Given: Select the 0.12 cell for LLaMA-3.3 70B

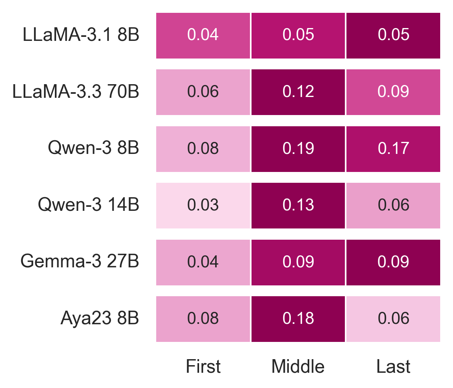Looking at the screenshot, I should point(298,92).
